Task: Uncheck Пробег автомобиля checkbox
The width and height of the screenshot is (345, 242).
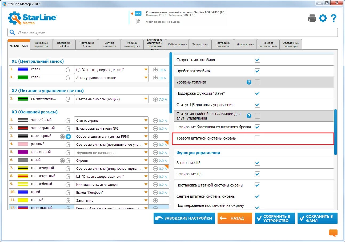Action: [257, 71]
